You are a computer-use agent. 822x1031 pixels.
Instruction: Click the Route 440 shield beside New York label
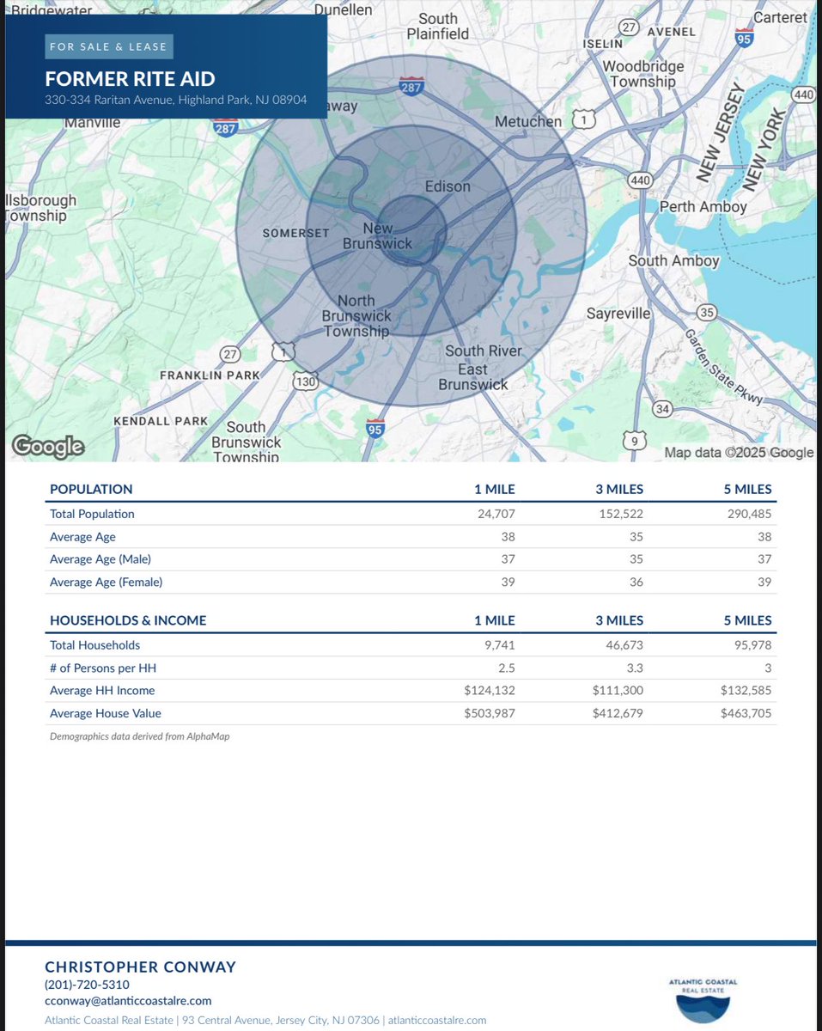[x=802, y=95]
